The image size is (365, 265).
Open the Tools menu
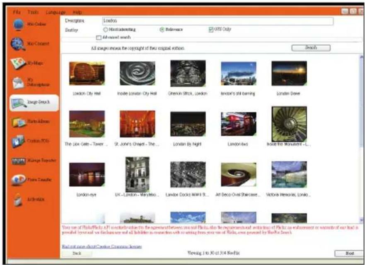[33, 12]
